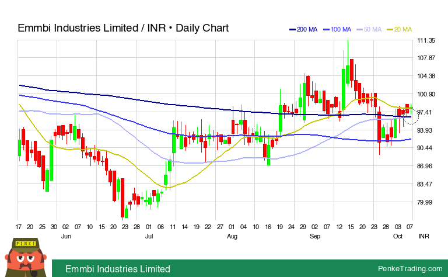Click the date label 17 on the time axis
The width and height of the screenshot is (448, 277).
(18, 227)
